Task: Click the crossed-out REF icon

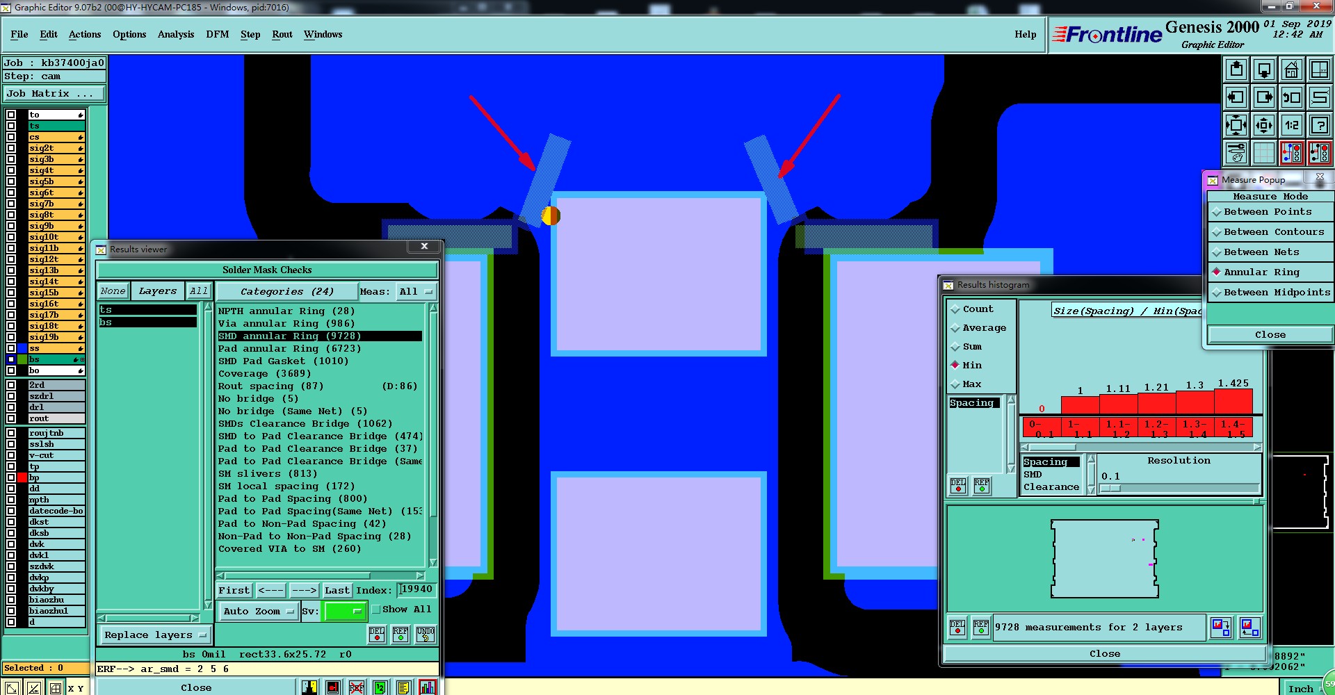Action: (357, 687)
